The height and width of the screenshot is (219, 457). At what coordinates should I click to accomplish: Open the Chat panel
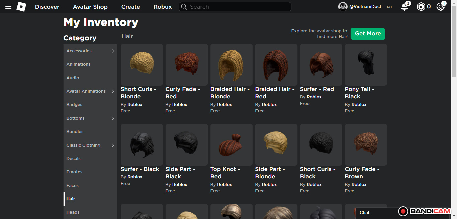365,212
